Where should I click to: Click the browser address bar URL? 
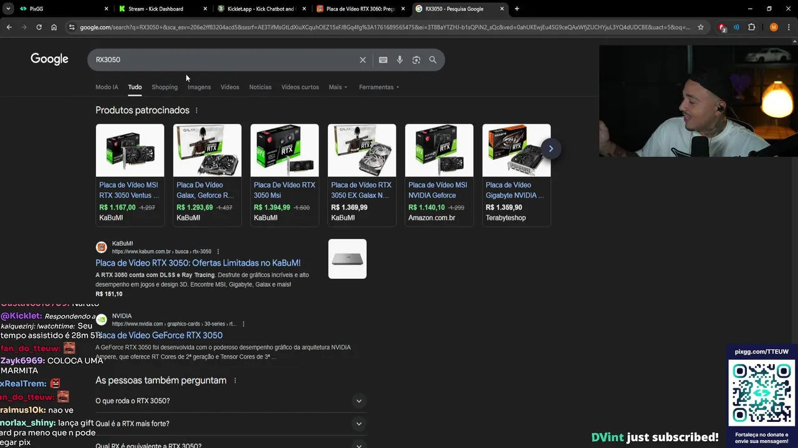click(385, 27)
